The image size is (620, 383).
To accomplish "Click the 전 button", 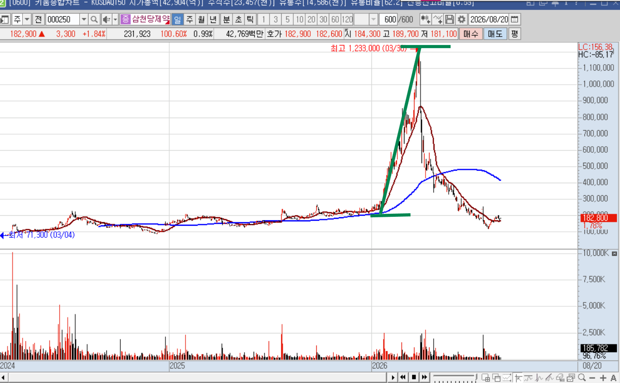I will click(39, 20).
